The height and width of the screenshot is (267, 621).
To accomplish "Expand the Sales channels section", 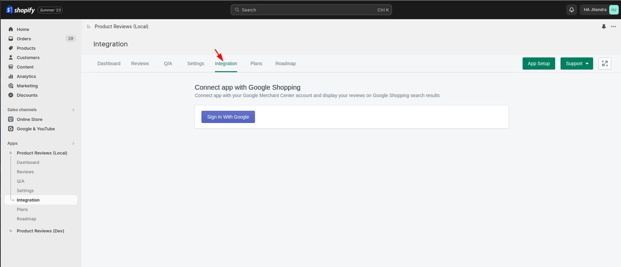I will click(x=73, y=110).
